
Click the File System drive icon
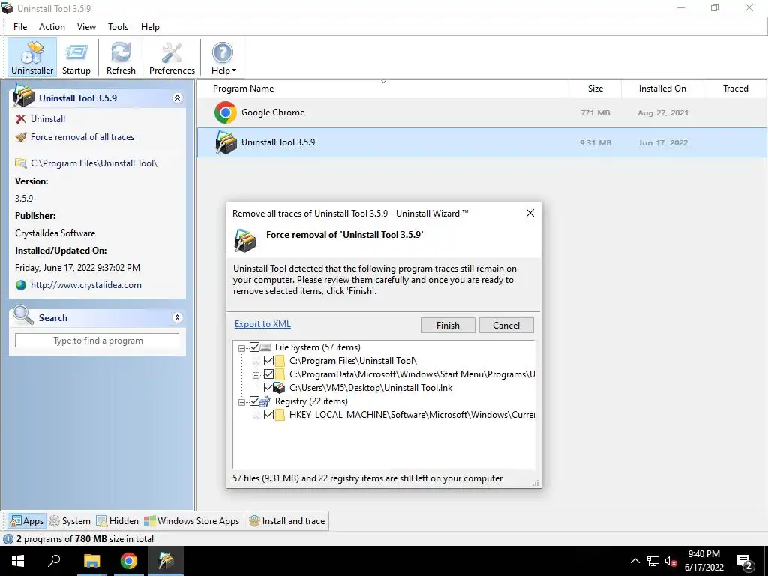pyautogui.click(x=265, y=347)
